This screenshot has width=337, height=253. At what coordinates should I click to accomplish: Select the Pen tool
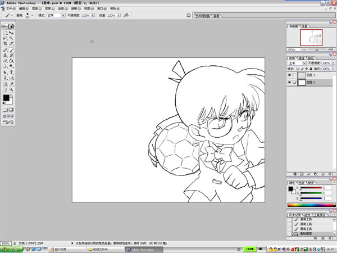[5, 78]
